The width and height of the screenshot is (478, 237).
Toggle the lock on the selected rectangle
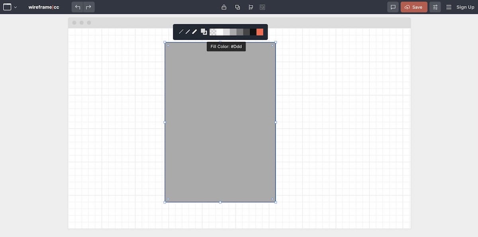(x=224, y=7)
